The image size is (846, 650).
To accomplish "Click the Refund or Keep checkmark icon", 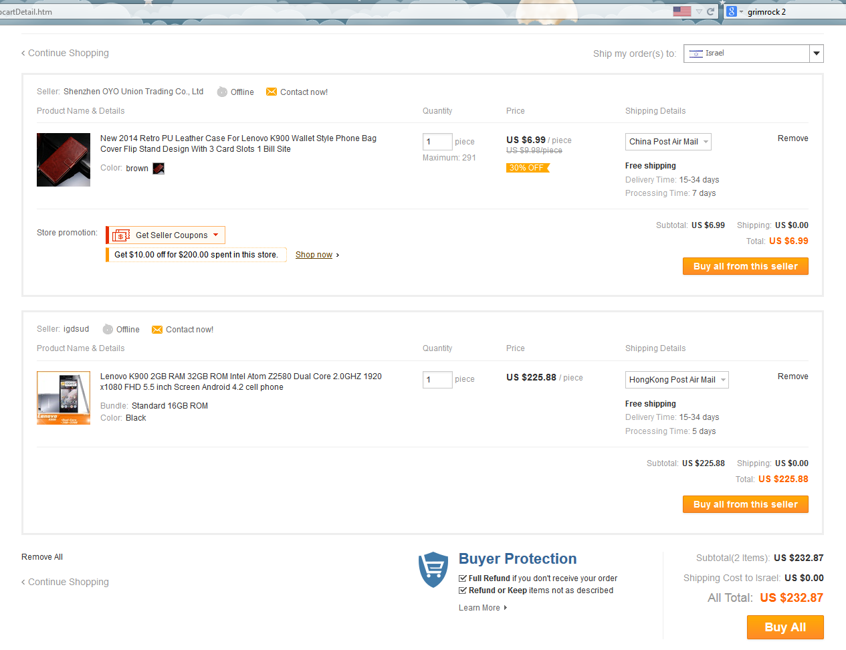I will (x=463, y=590).
